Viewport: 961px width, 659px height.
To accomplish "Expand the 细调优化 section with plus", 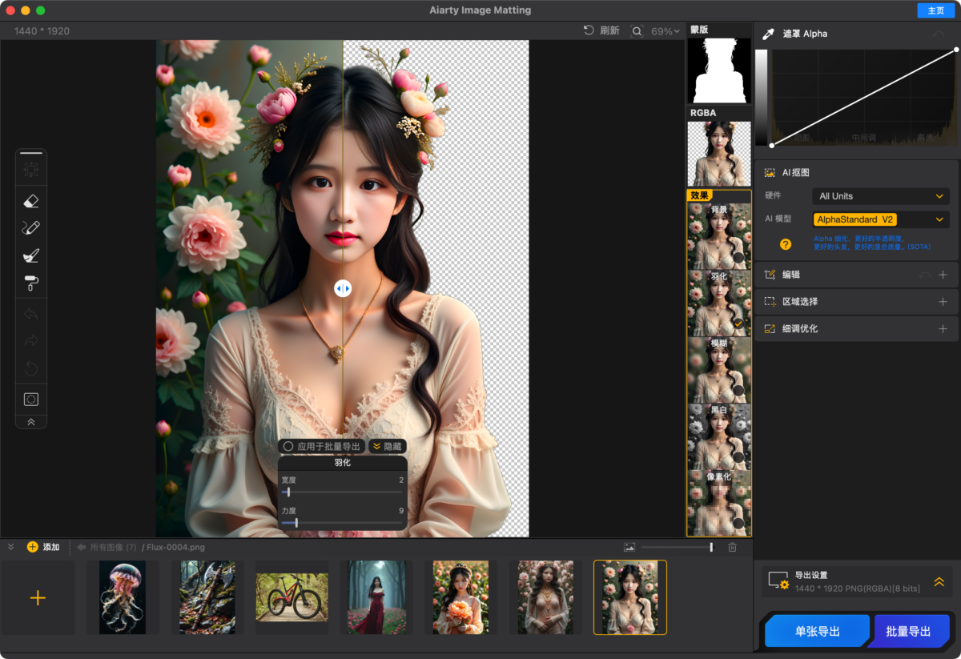I will point(943,328).
